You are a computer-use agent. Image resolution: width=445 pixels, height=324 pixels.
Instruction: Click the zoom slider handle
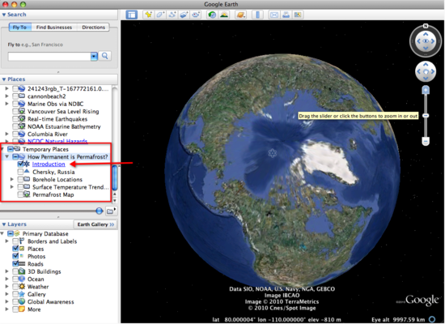pos(426,116)
